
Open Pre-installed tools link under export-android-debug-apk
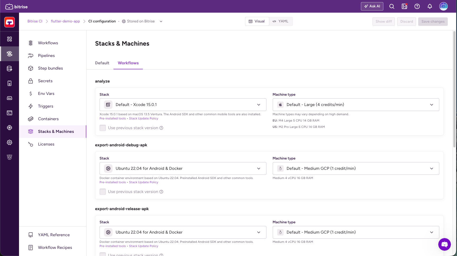[x=113, y=182]
